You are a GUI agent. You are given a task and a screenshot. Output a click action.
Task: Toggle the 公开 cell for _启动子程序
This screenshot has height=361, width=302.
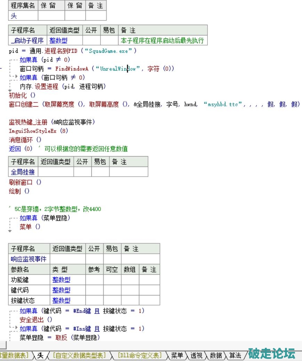click(x=91, y=41)
